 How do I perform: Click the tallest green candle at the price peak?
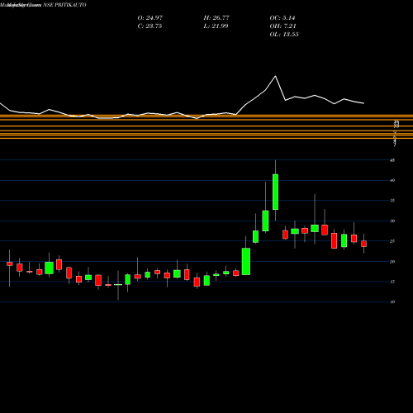pos(275,192)
